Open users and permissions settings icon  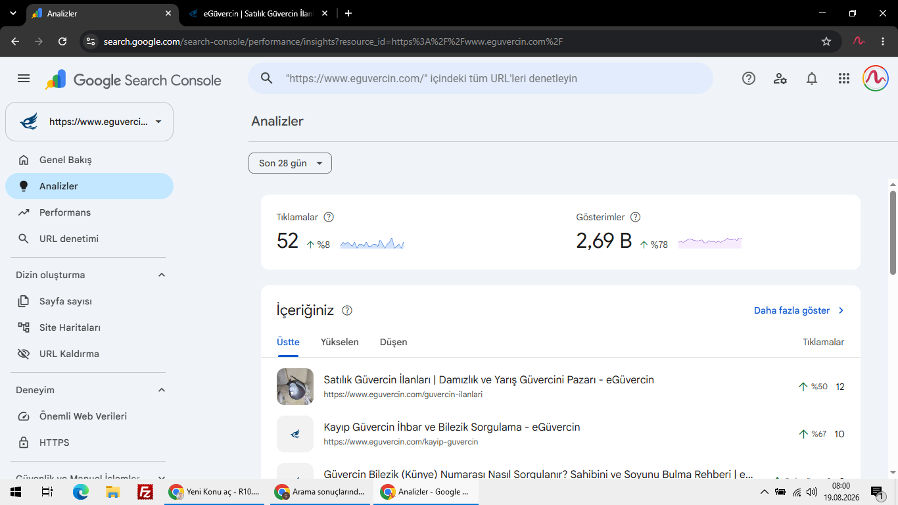(x=780, y=79)
